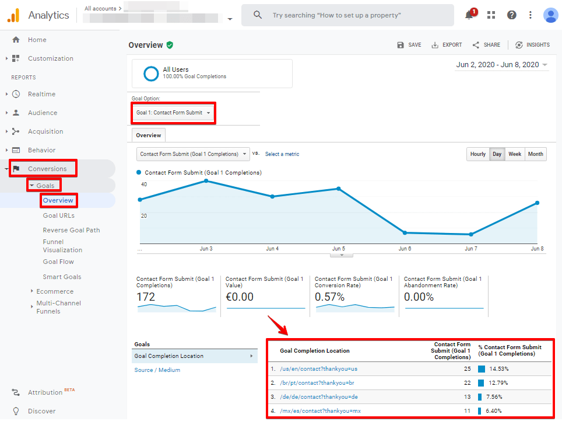Click the notifications bell icon

tap(469, 15)
